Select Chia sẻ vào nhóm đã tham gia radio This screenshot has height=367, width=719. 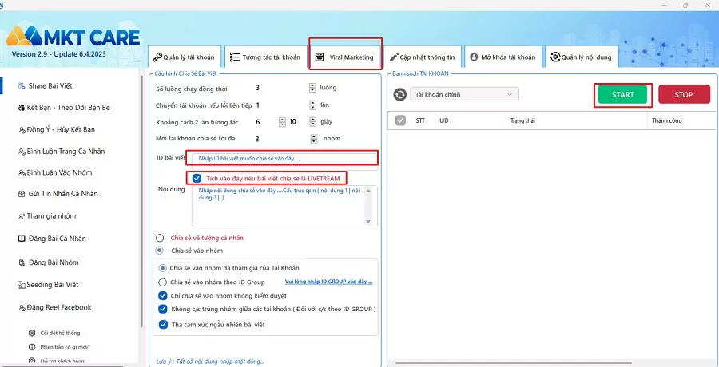pos(162,268)
